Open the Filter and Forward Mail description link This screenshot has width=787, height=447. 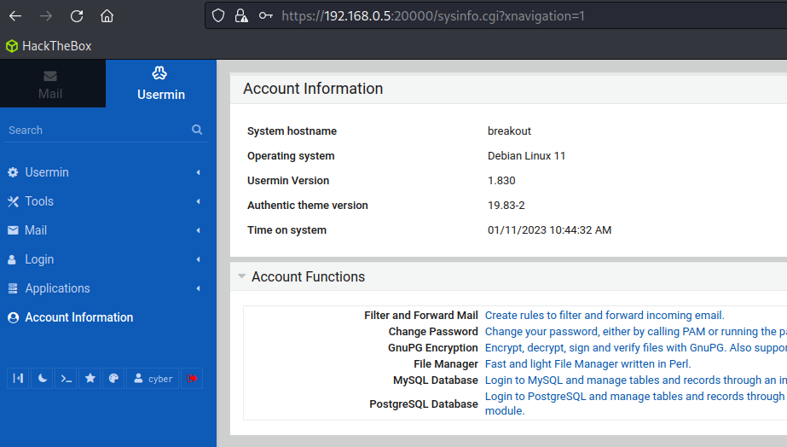[605, 316]
